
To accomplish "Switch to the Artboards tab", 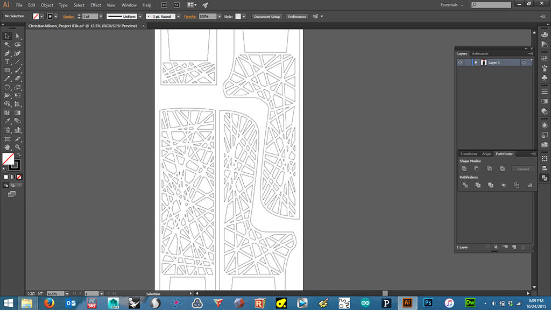I will click(479, 54).
